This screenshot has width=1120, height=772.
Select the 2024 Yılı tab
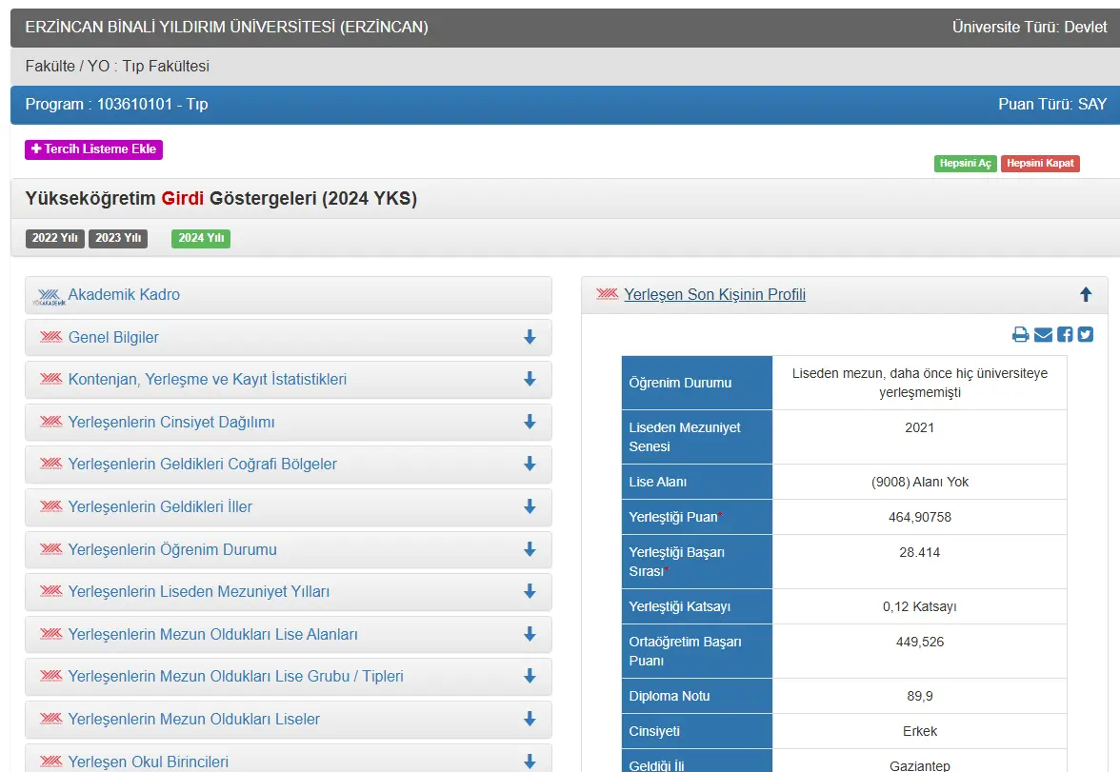point(201,238)
